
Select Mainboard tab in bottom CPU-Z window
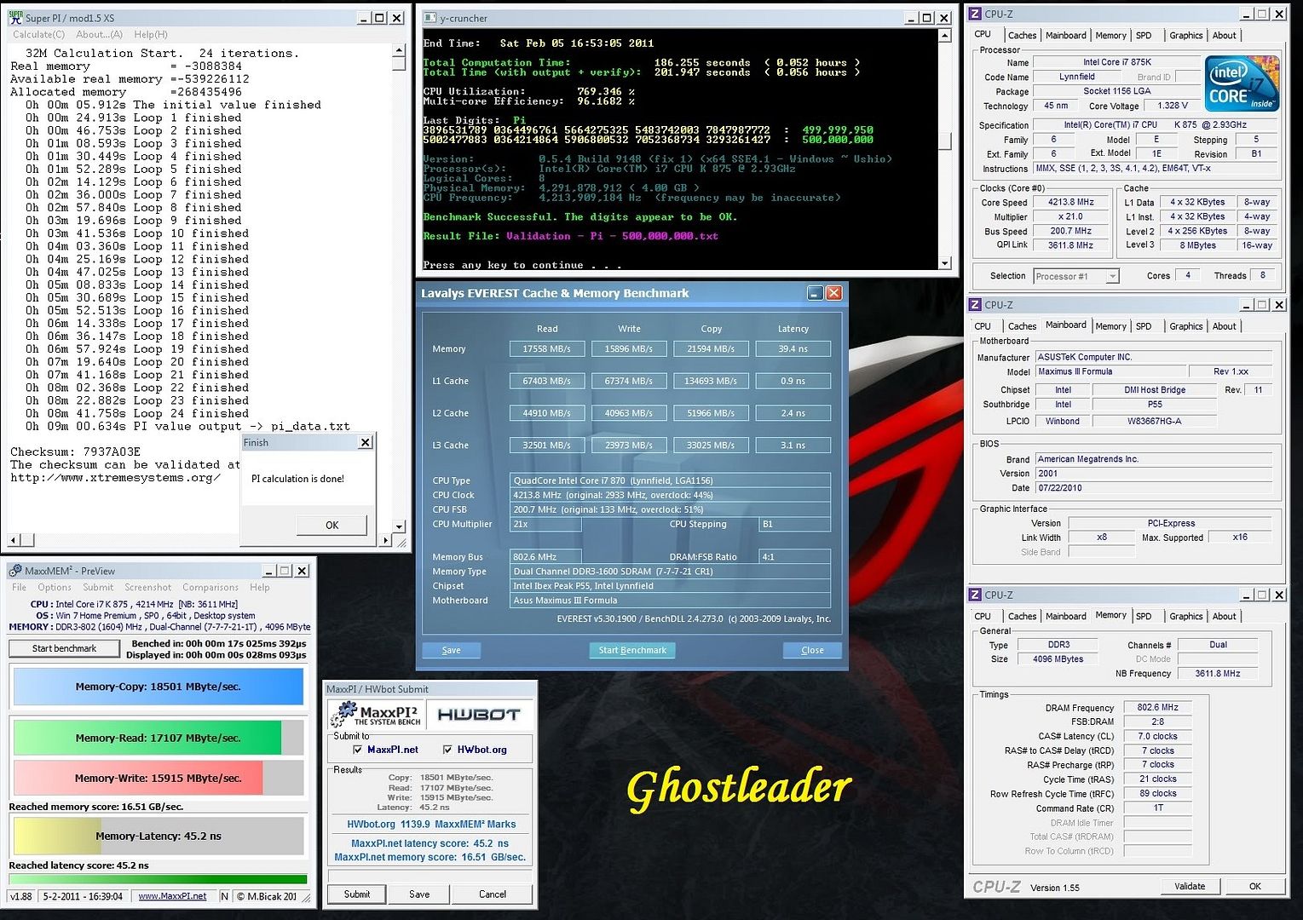click(1065, 617)
